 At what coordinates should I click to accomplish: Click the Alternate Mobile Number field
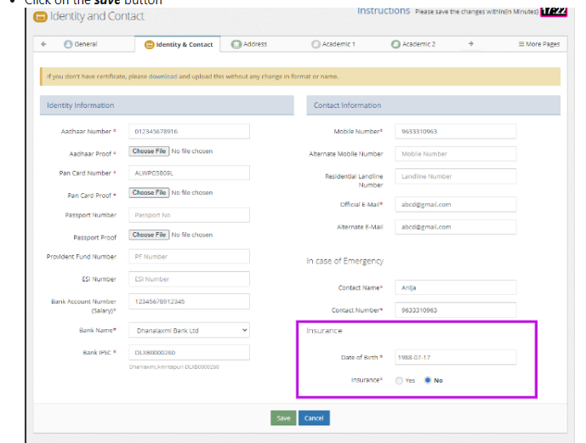[x=455, y=154]
